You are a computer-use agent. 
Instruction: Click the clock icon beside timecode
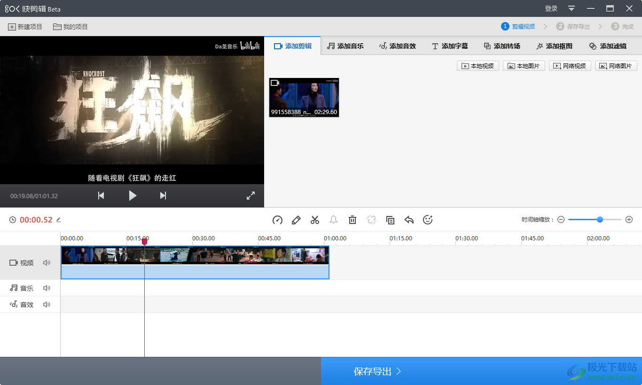pyautogui.click(x=13, y=220)
